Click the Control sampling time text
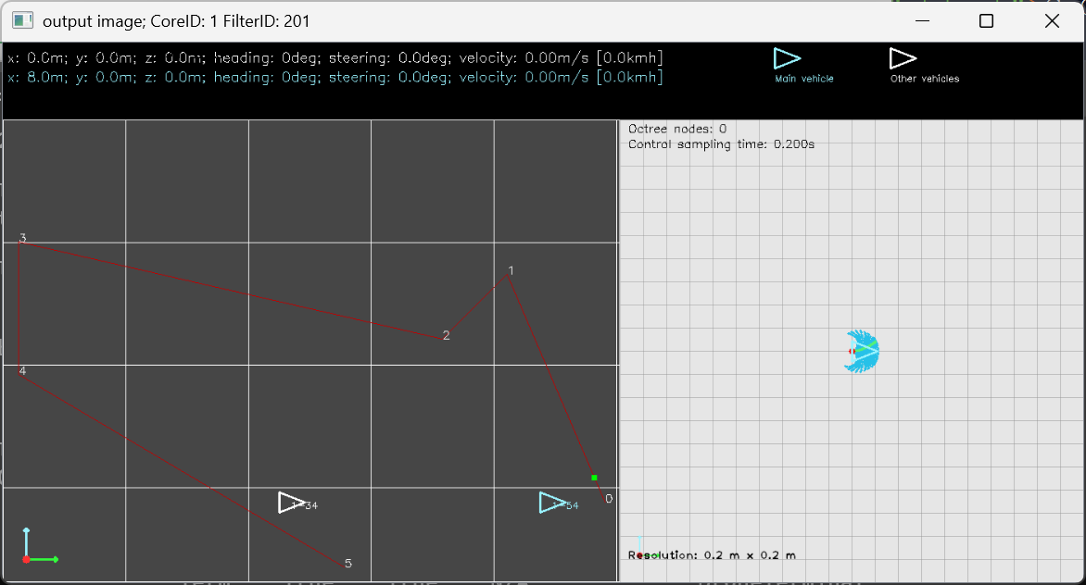 [x=721, y=144]
